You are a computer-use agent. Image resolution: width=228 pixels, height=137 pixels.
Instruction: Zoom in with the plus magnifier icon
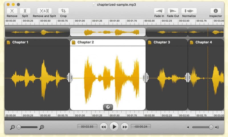(x=42, y=127)
